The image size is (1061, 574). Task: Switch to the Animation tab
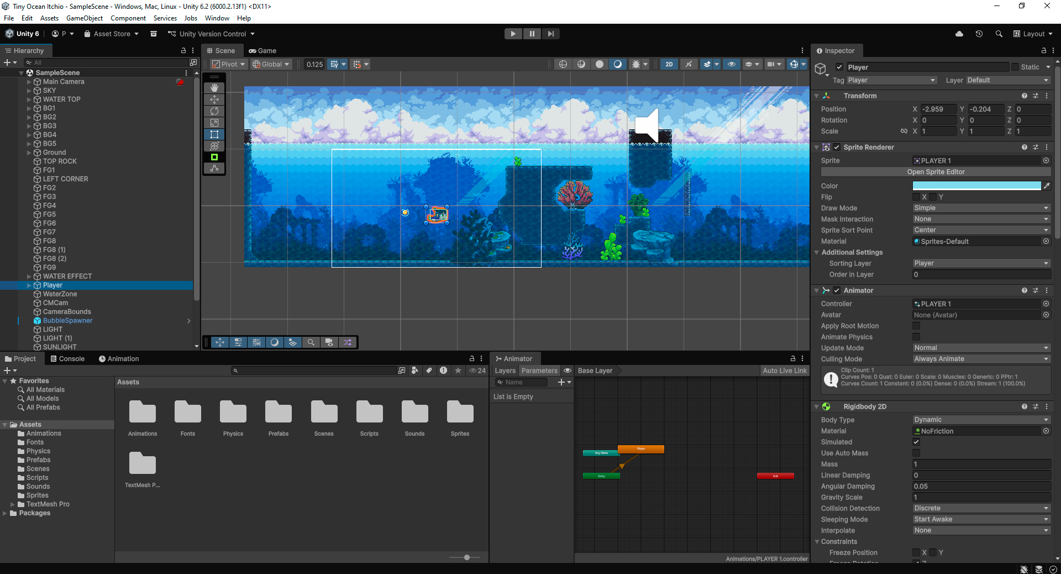point(119,359)
